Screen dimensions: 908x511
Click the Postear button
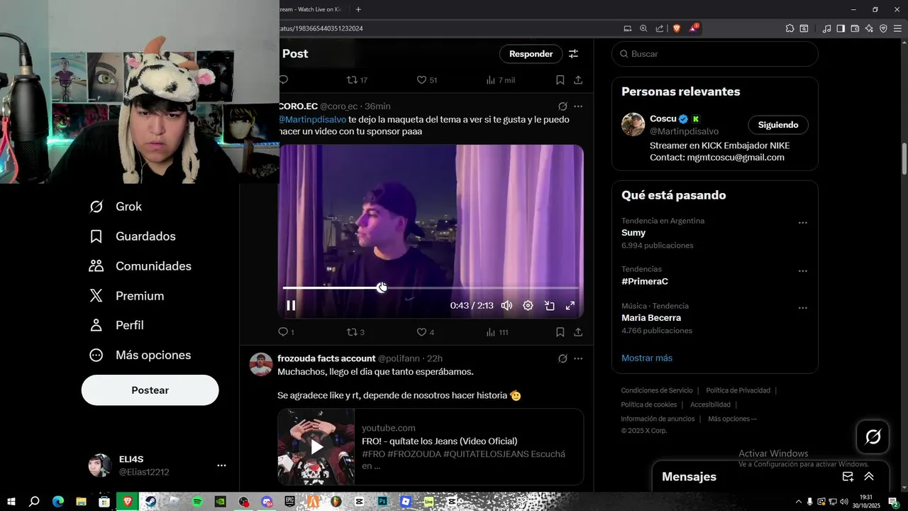(x=150, y=390)
